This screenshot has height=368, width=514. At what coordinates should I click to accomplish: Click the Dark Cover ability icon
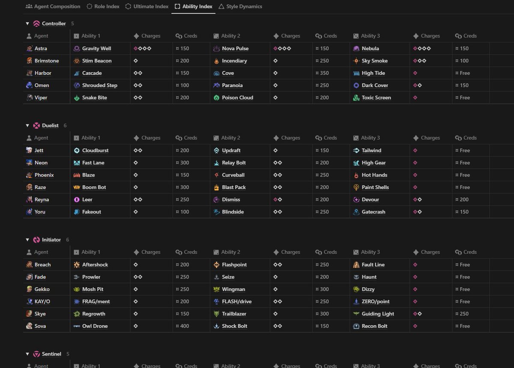[356, 85]
